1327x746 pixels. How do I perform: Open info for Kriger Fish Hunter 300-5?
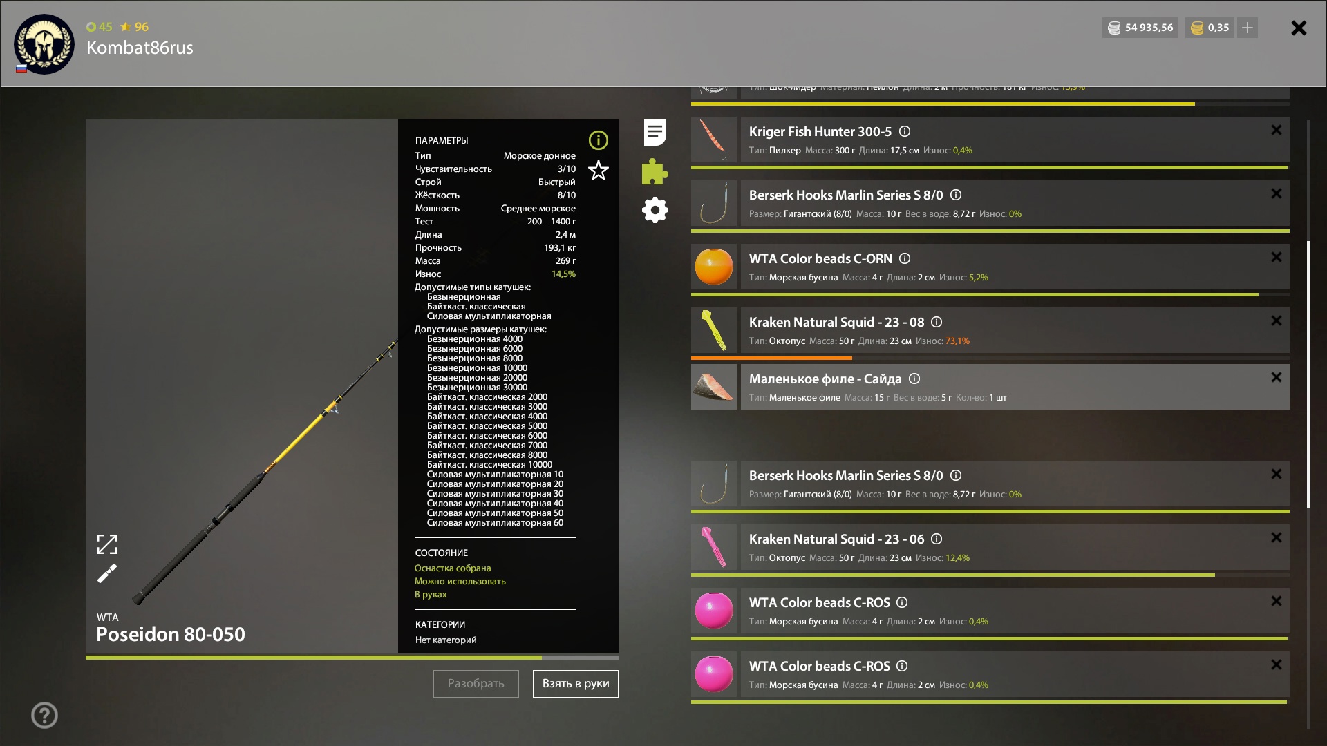tap(904, 131)
